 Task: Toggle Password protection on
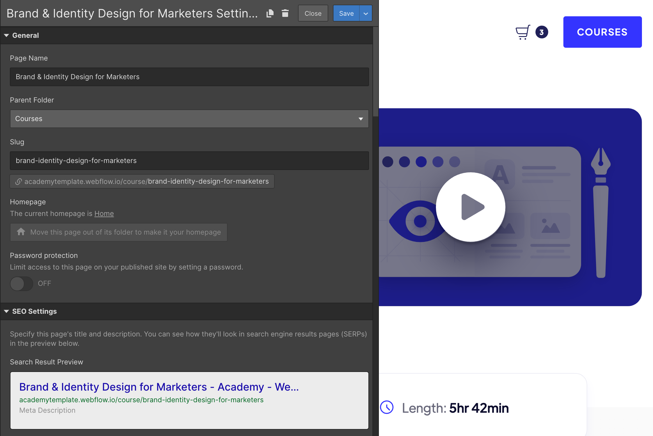tap(22, 283)
